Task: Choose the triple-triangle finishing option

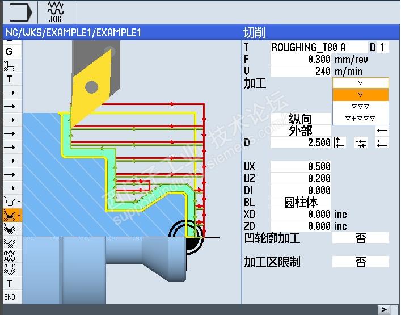Action: point(361,107)
